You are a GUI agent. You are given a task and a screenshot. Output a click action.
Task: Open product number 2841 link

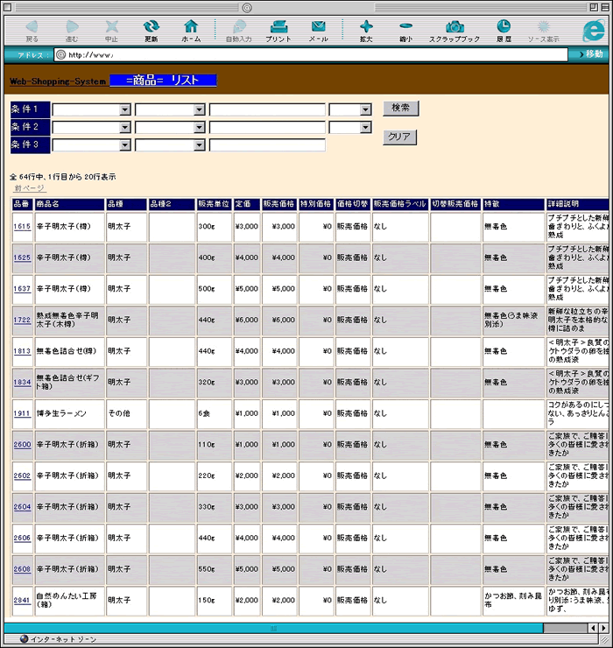point(22,600)
